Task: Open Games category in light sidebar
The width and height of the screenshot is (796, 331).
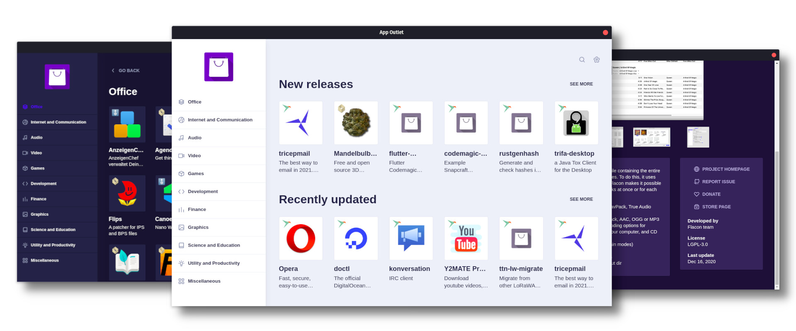Action: tap(219, 174)
